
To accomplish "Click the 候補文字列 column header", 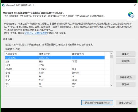I will [x=55, y=54].
